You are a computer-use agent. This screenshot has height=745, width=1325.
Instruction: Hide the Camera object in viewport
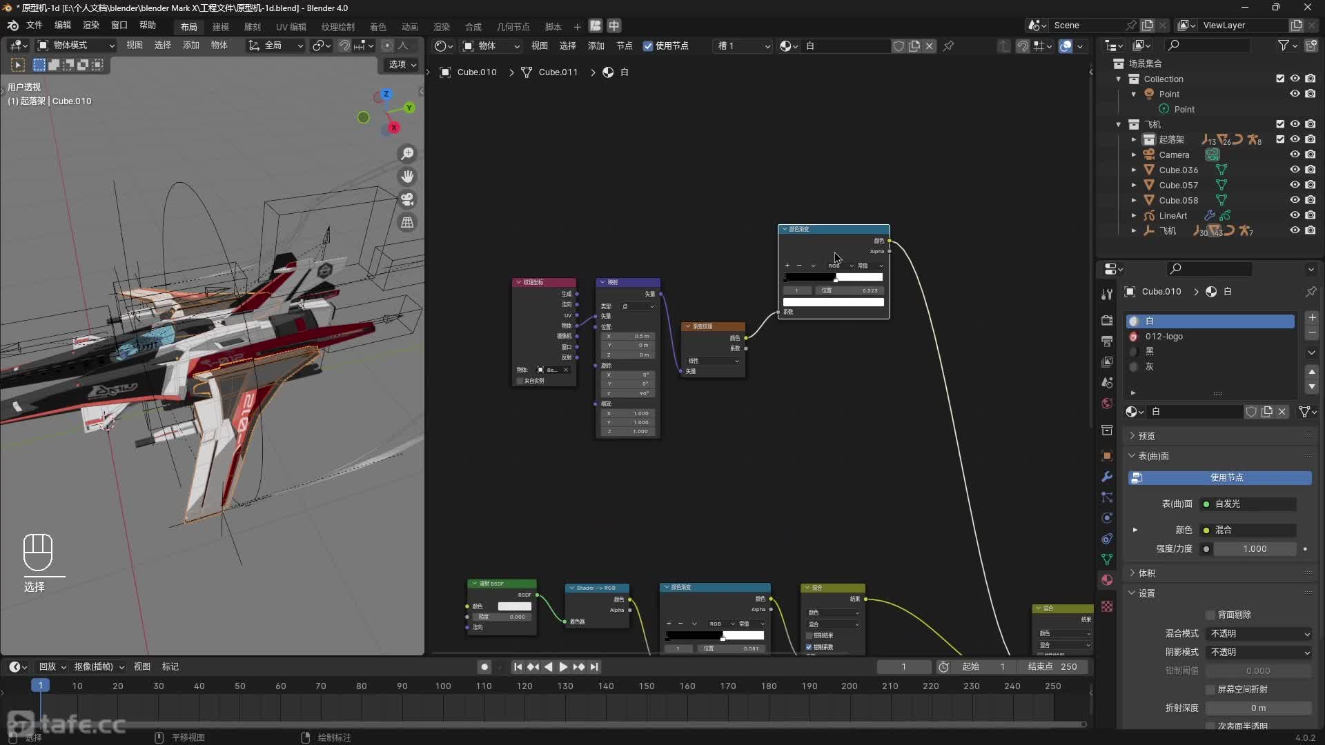click(1295, 155)
